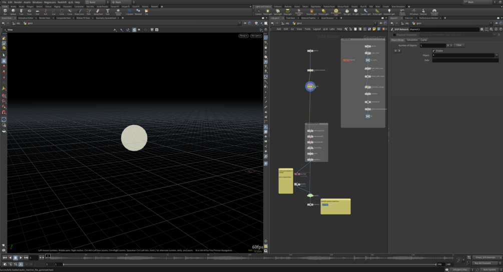This screenshot has width=503, height=272.
Task: Select the Font shelf tool
Action: pos(108,12)
